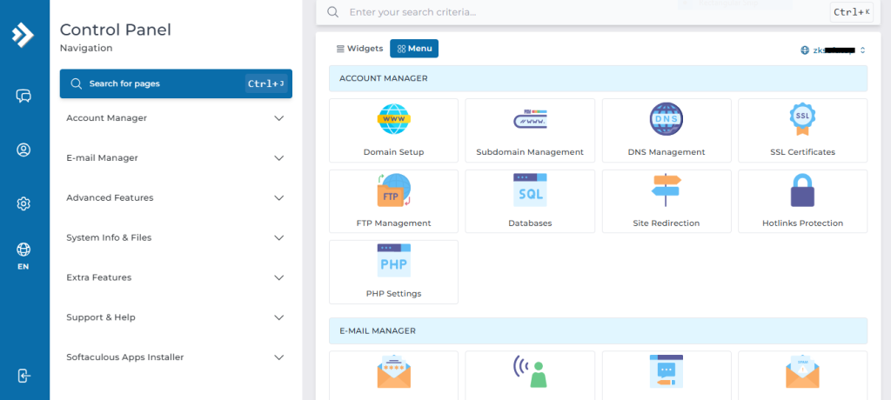Image resolution: width=891 pixels, height=400 pixels.
Task: Open Site Redirection signpost icon
Action: (x=666, y=190)
